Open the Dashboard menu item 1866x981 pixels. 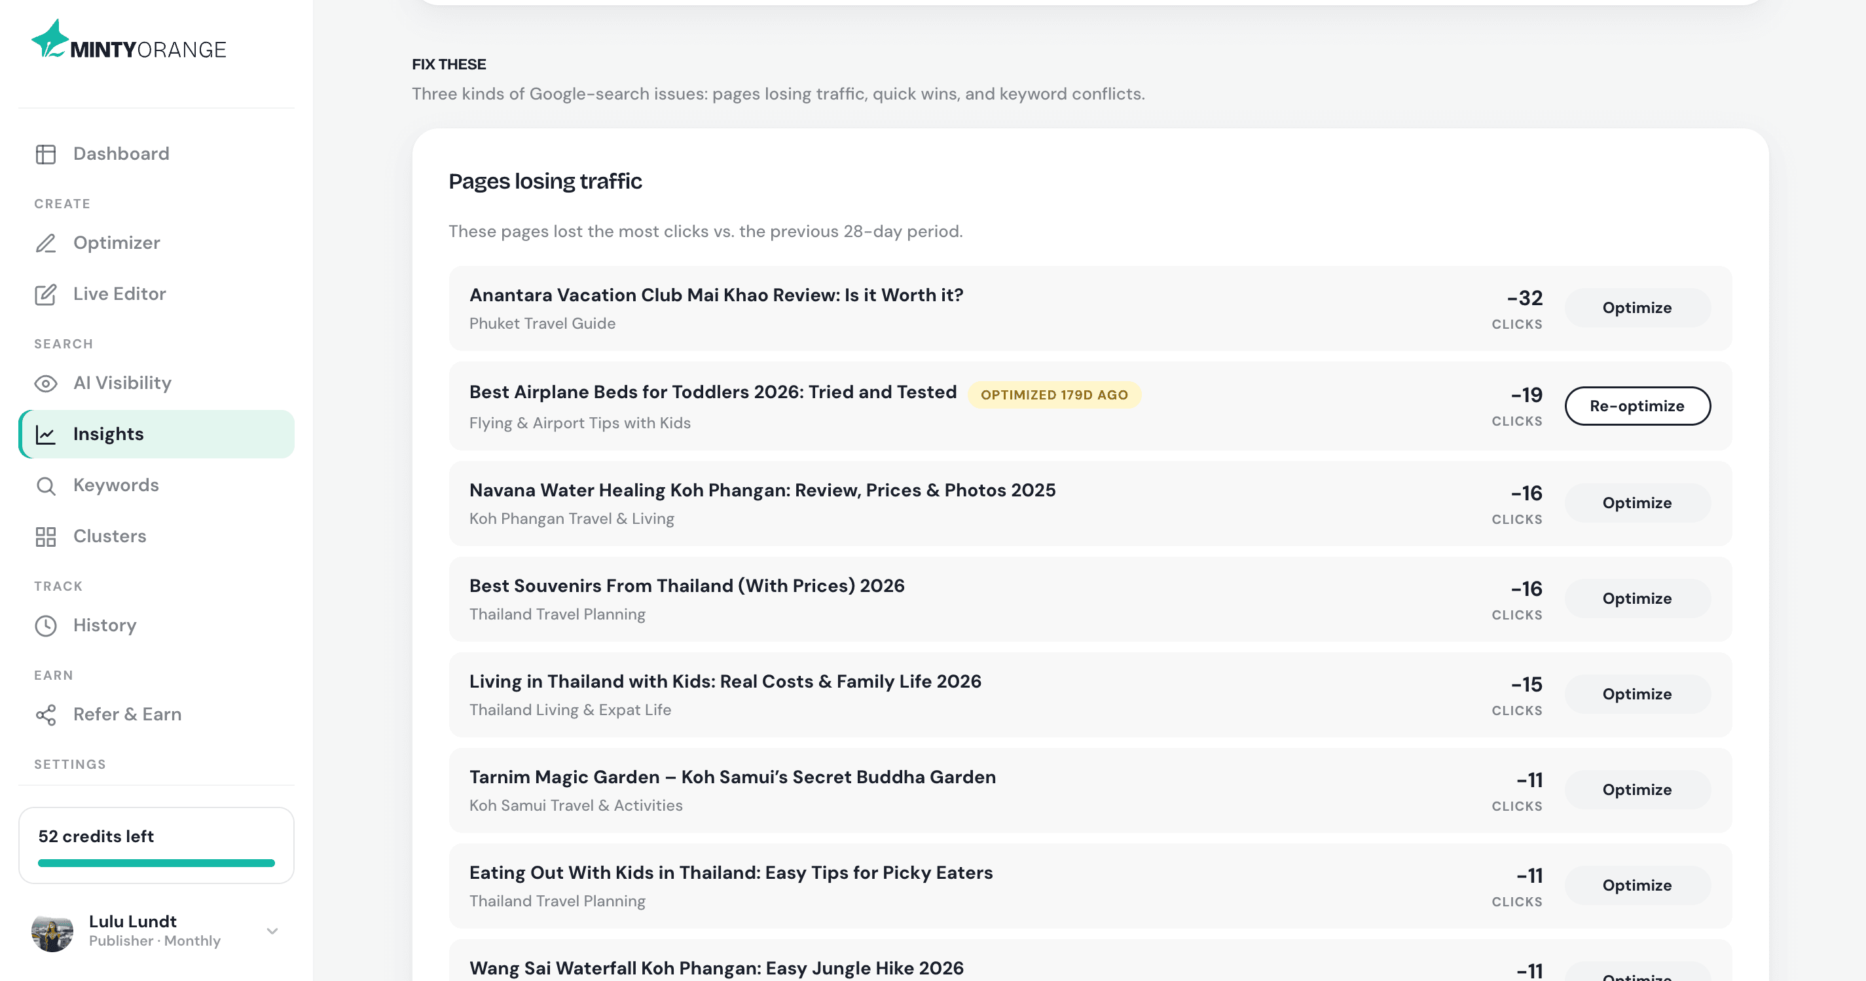156,154
